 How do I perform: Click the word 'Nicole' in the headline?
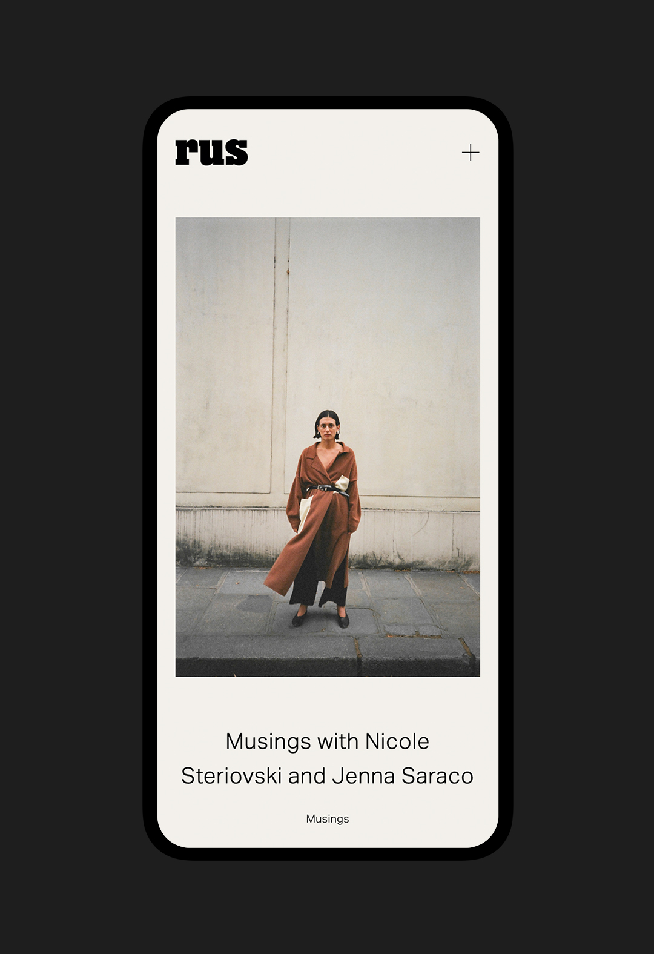(397, 741)
